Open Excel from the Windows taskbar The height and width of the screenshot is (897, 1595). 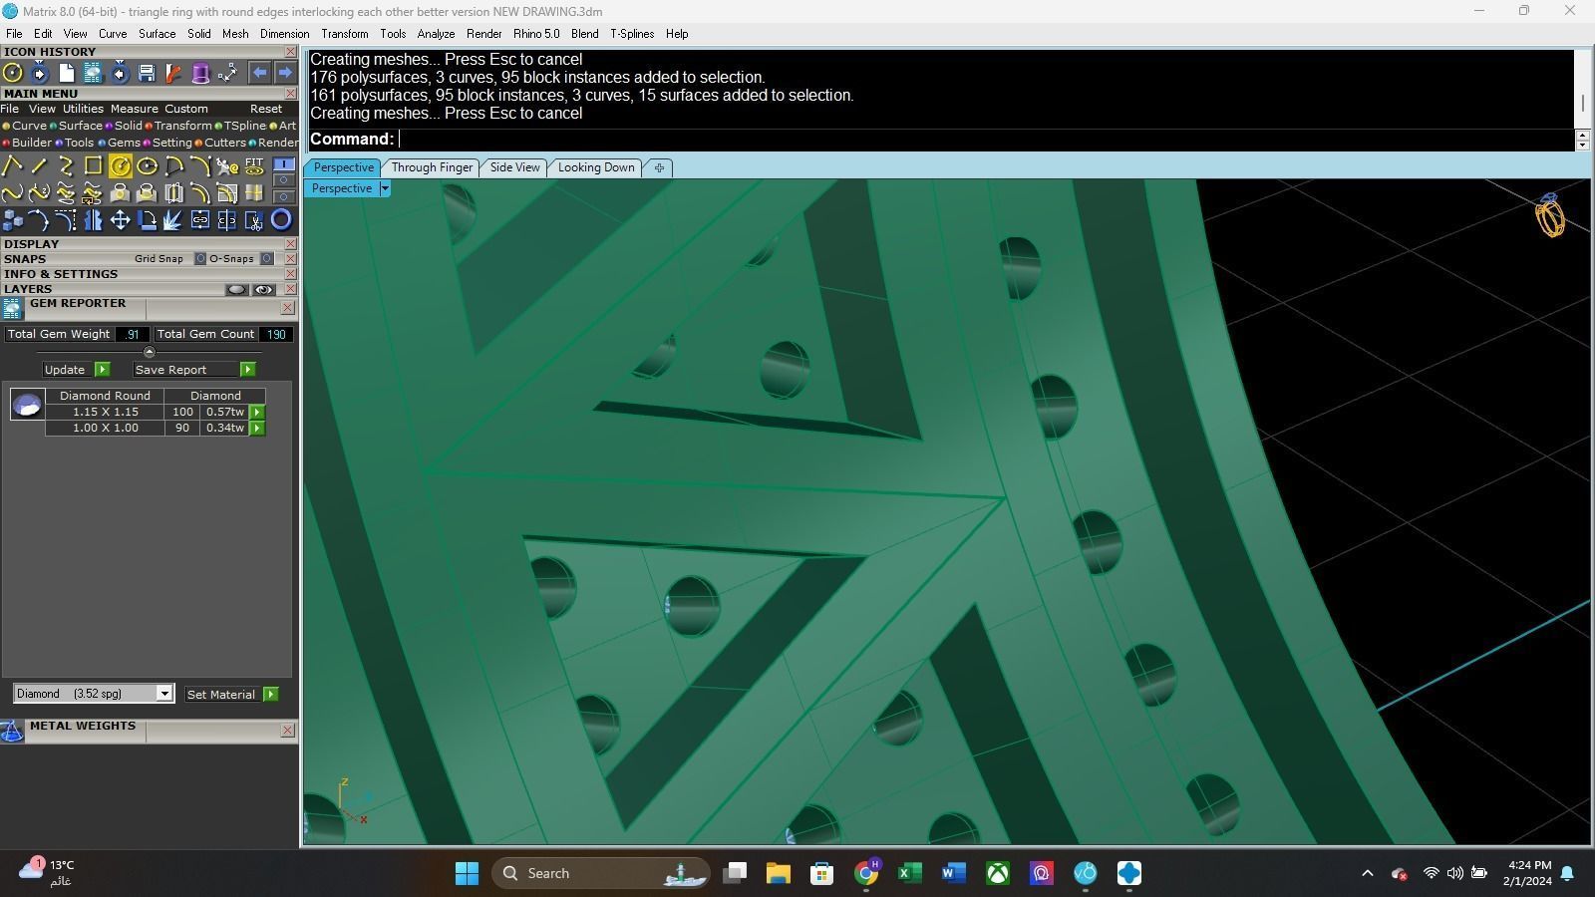tap(909, 873)
